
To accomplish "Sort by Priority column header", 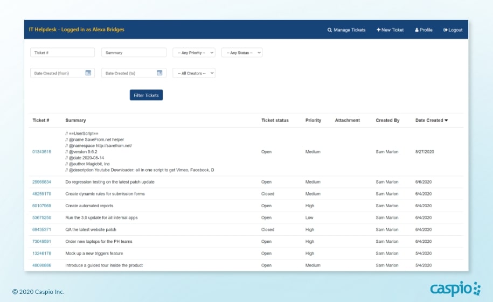I will click(313, 121).
